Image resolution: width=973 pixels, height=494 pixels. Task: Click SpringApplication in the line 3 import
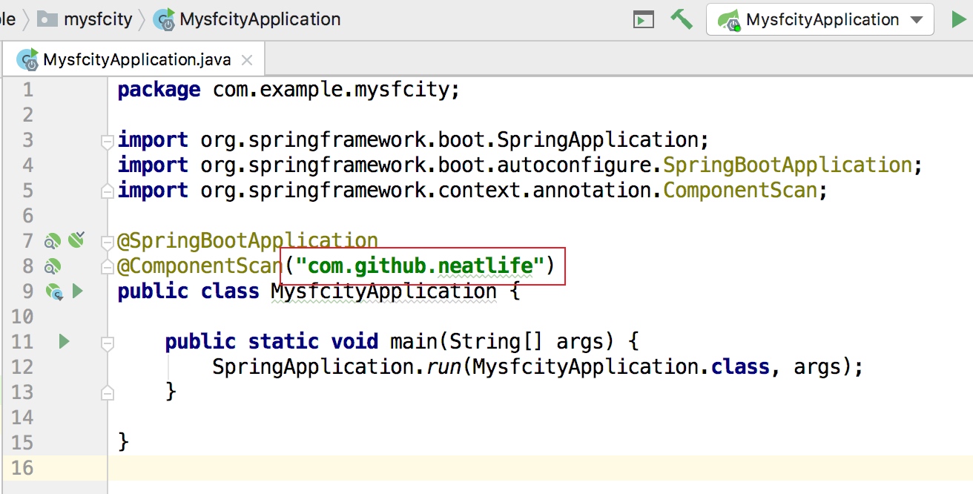coord(598,140)
